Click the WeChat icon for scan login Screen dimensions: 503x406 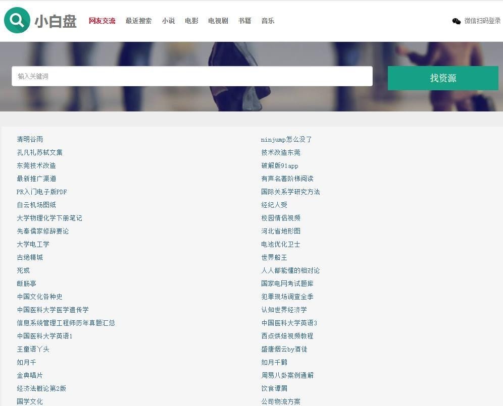[455, 21]
